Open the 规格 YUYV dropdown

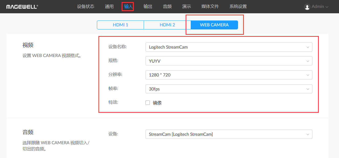pos(229,61)
